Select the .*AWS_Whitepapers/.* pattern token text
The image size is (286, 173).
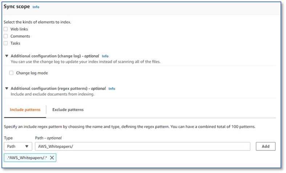pos(27,158)
